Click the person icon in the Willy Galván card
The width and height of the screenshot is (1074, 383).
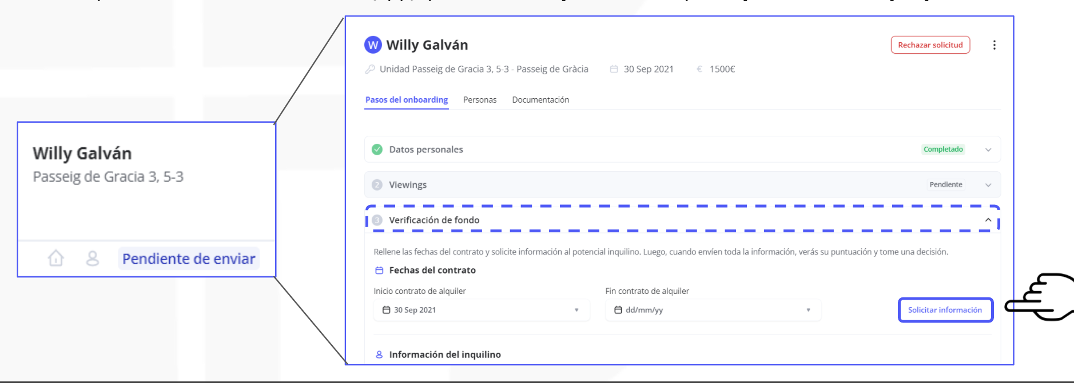point(92,259)
